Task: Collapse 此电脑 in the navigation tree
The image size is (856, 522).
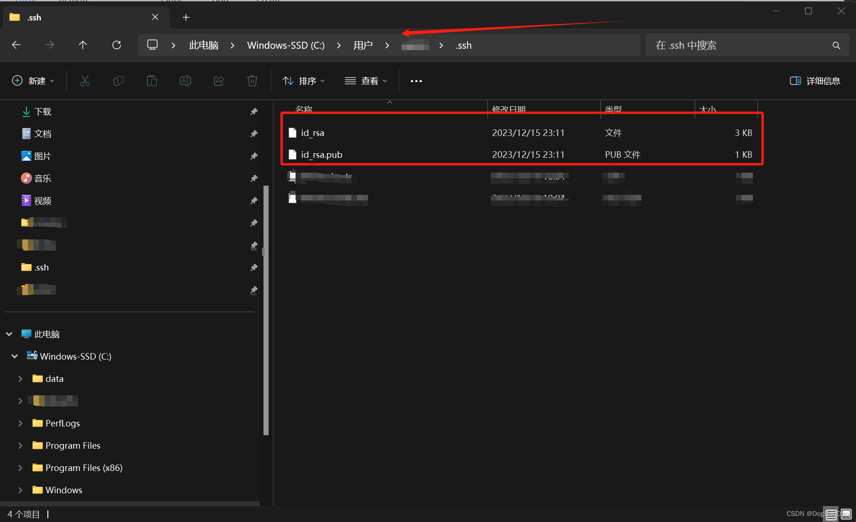Action: point(8,334)
